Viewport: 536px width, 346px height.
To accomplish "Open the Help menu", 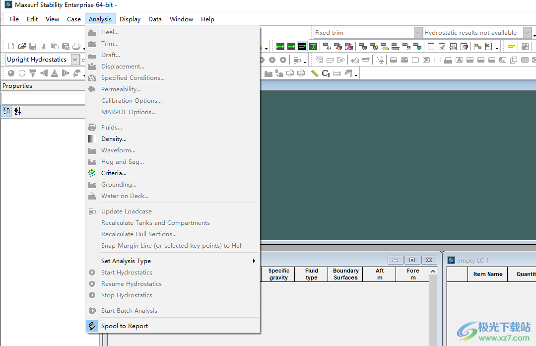I will [207, 19].
